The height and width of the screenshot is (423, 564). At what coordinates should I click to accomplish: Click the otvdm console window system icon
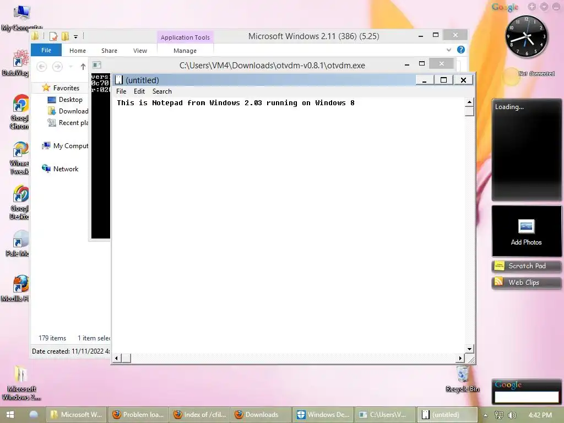point(97,65)
